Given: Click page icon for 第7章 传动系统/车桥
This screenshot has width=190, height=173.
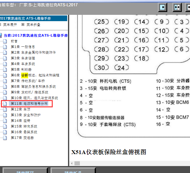Looking at the screenshot, I should tap(5, 81).
